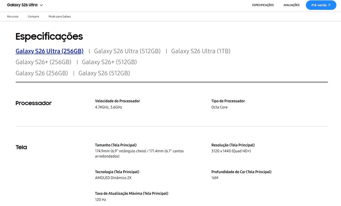This screenshot has height=206, width=341.
Task: Select Galaxy S26+ (512GB) model
Action: click(x=109, y=62)
